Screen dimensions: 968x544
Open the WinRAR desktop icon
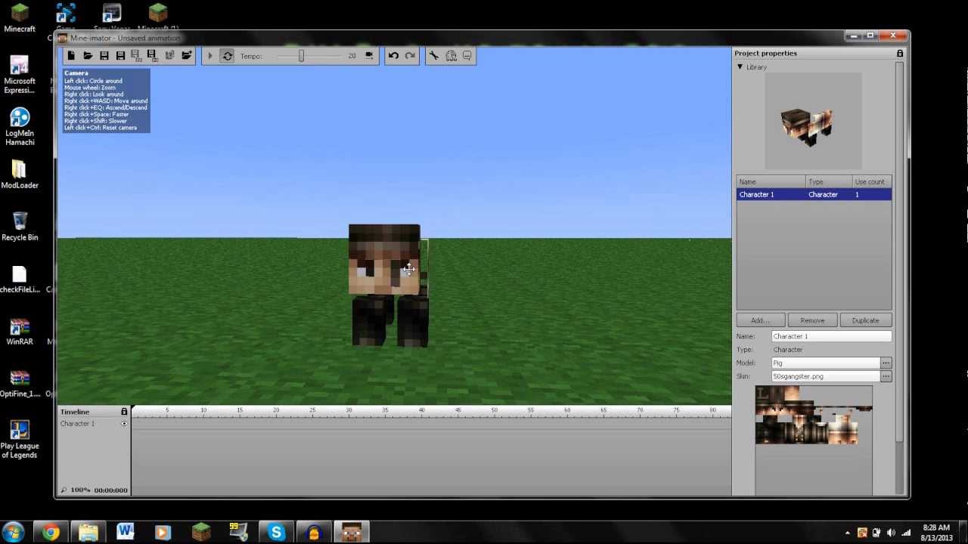(20, 331)
